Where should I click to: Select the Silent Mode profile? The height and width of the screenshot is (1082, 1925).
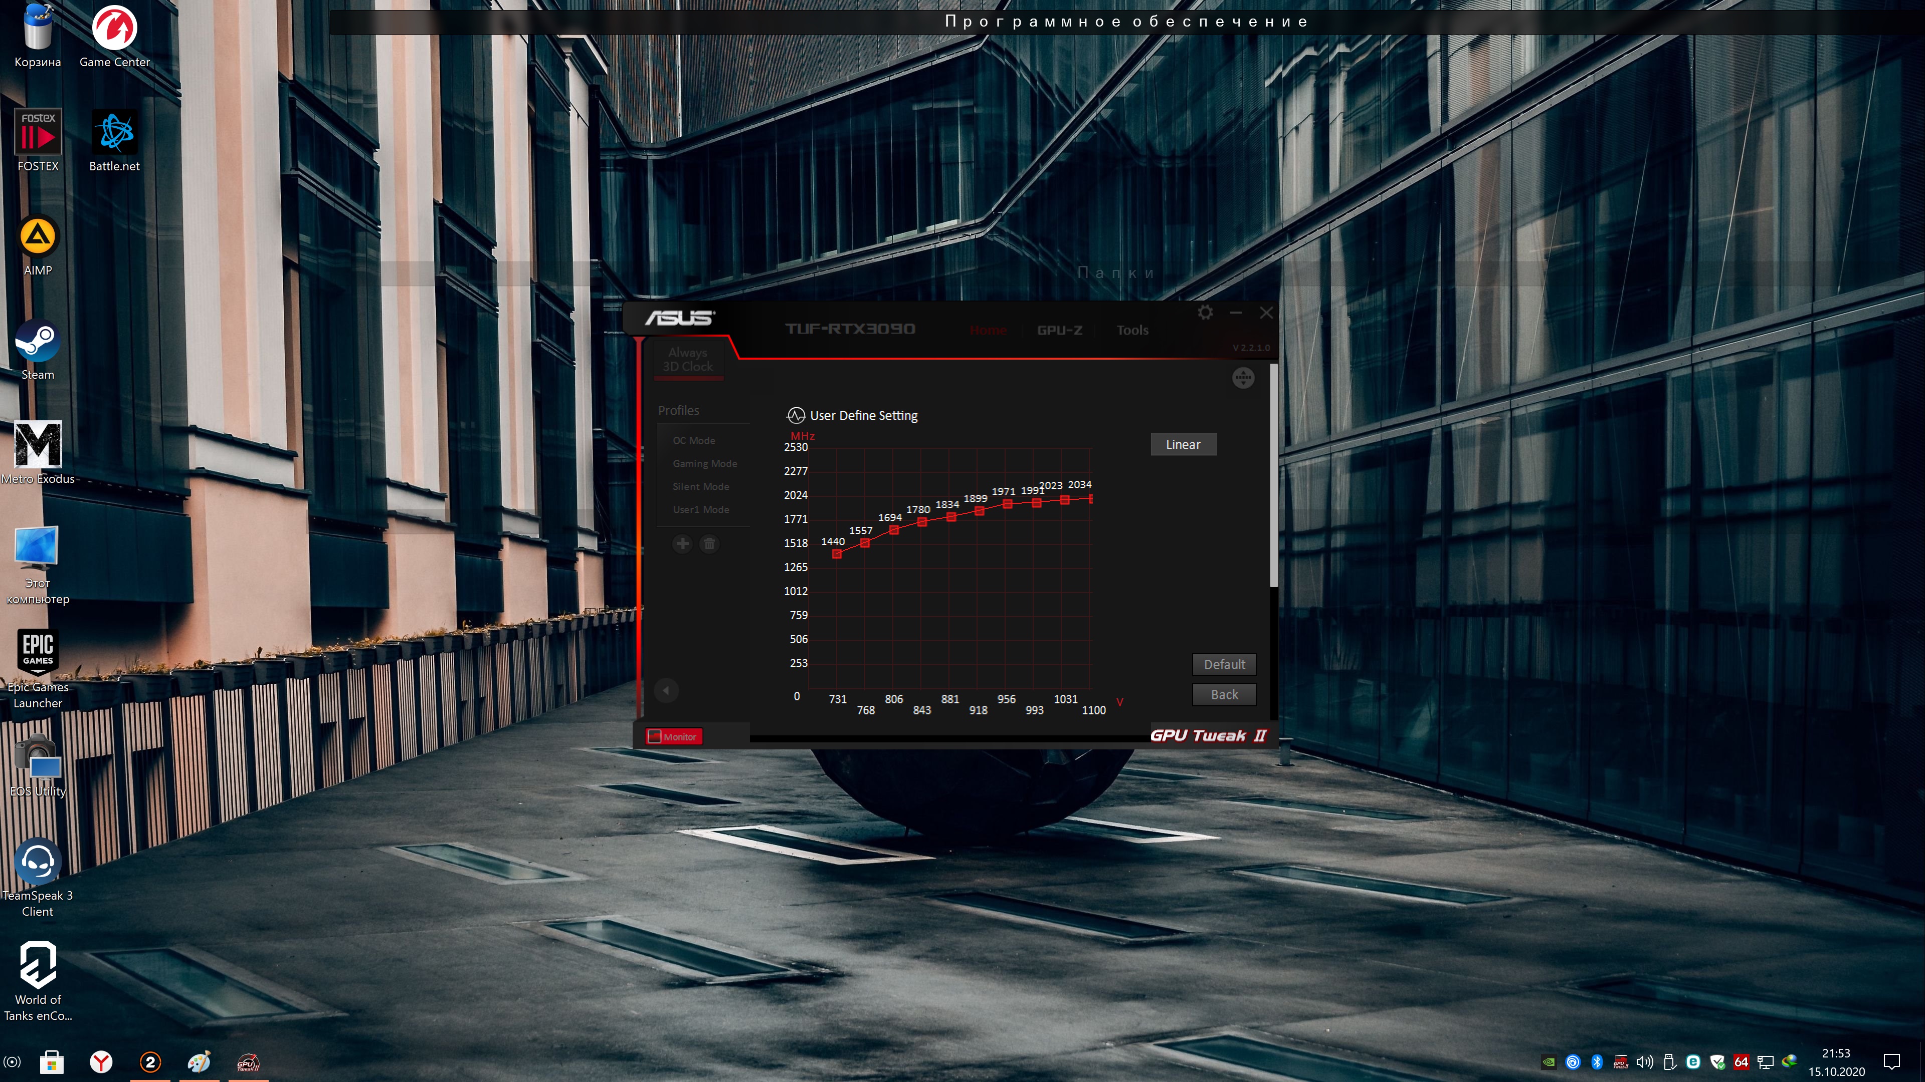pos(700,486)
